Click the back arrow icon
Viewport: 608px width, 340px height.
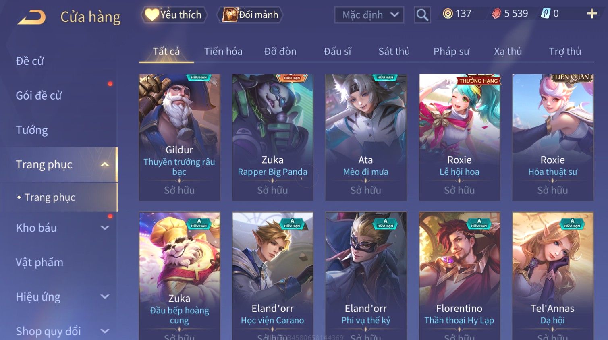(32, 17)
